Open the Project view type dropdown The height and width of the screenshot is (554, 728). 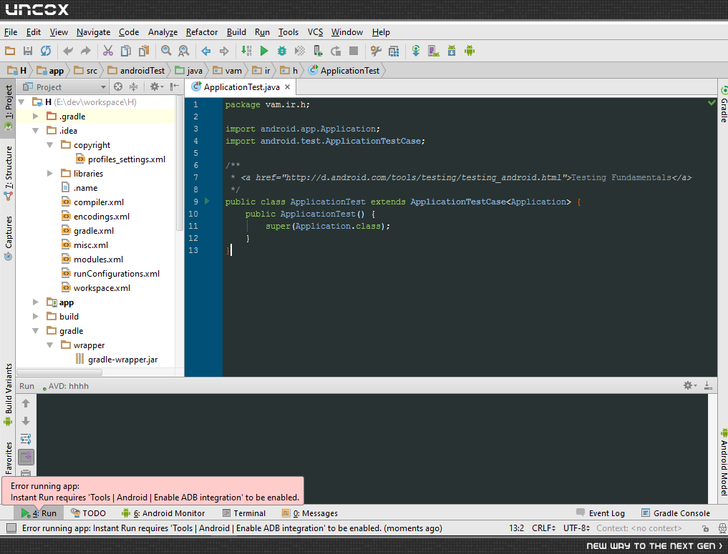point(64,86)
